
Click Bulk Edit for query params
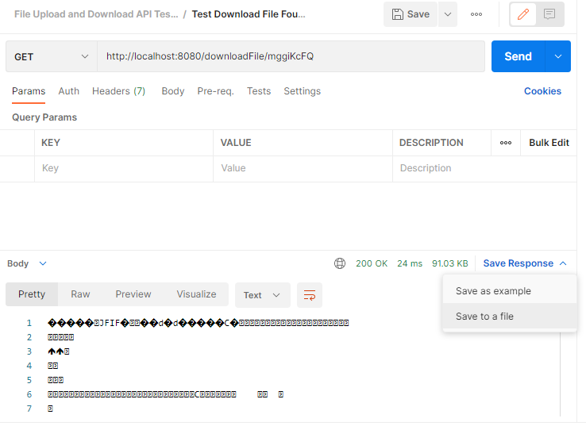549,143
